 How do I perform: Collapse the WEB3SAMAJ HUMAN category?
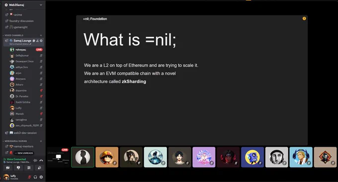click(x=16, y=141)
